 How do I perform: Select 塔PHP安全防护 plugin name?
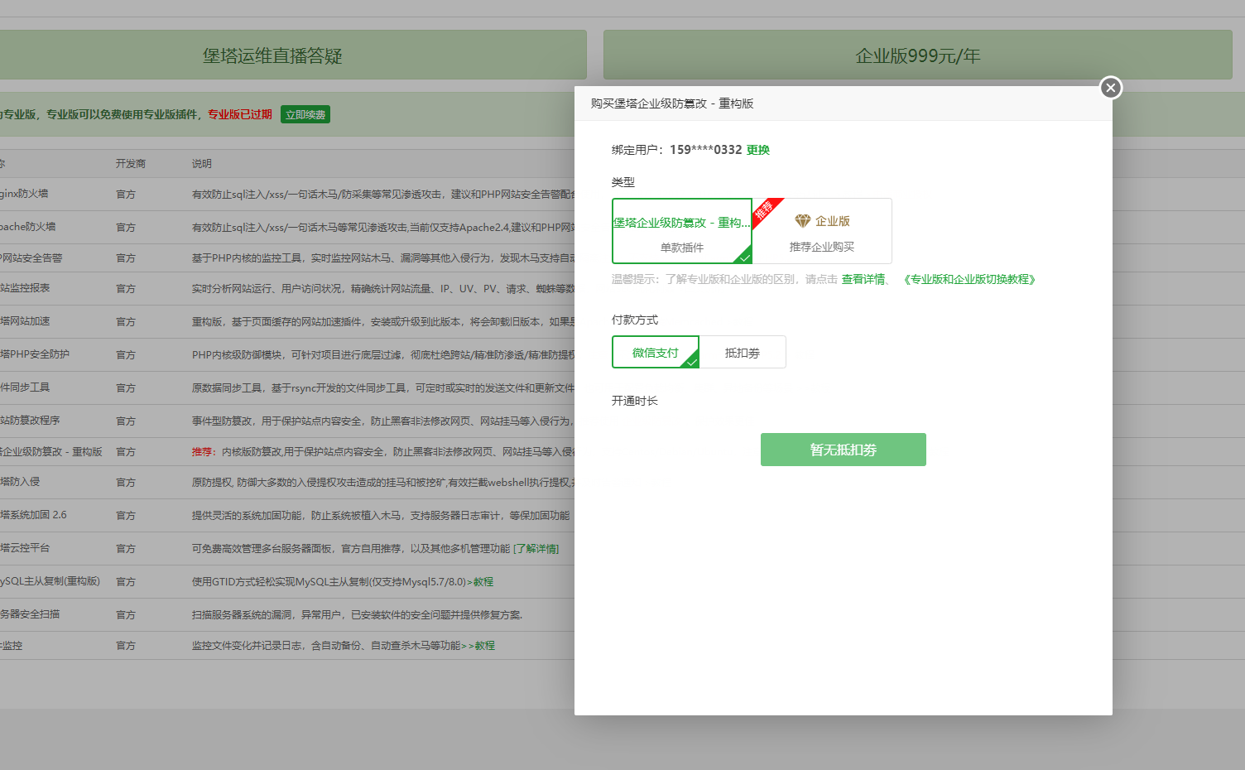(x=35, y=354)
